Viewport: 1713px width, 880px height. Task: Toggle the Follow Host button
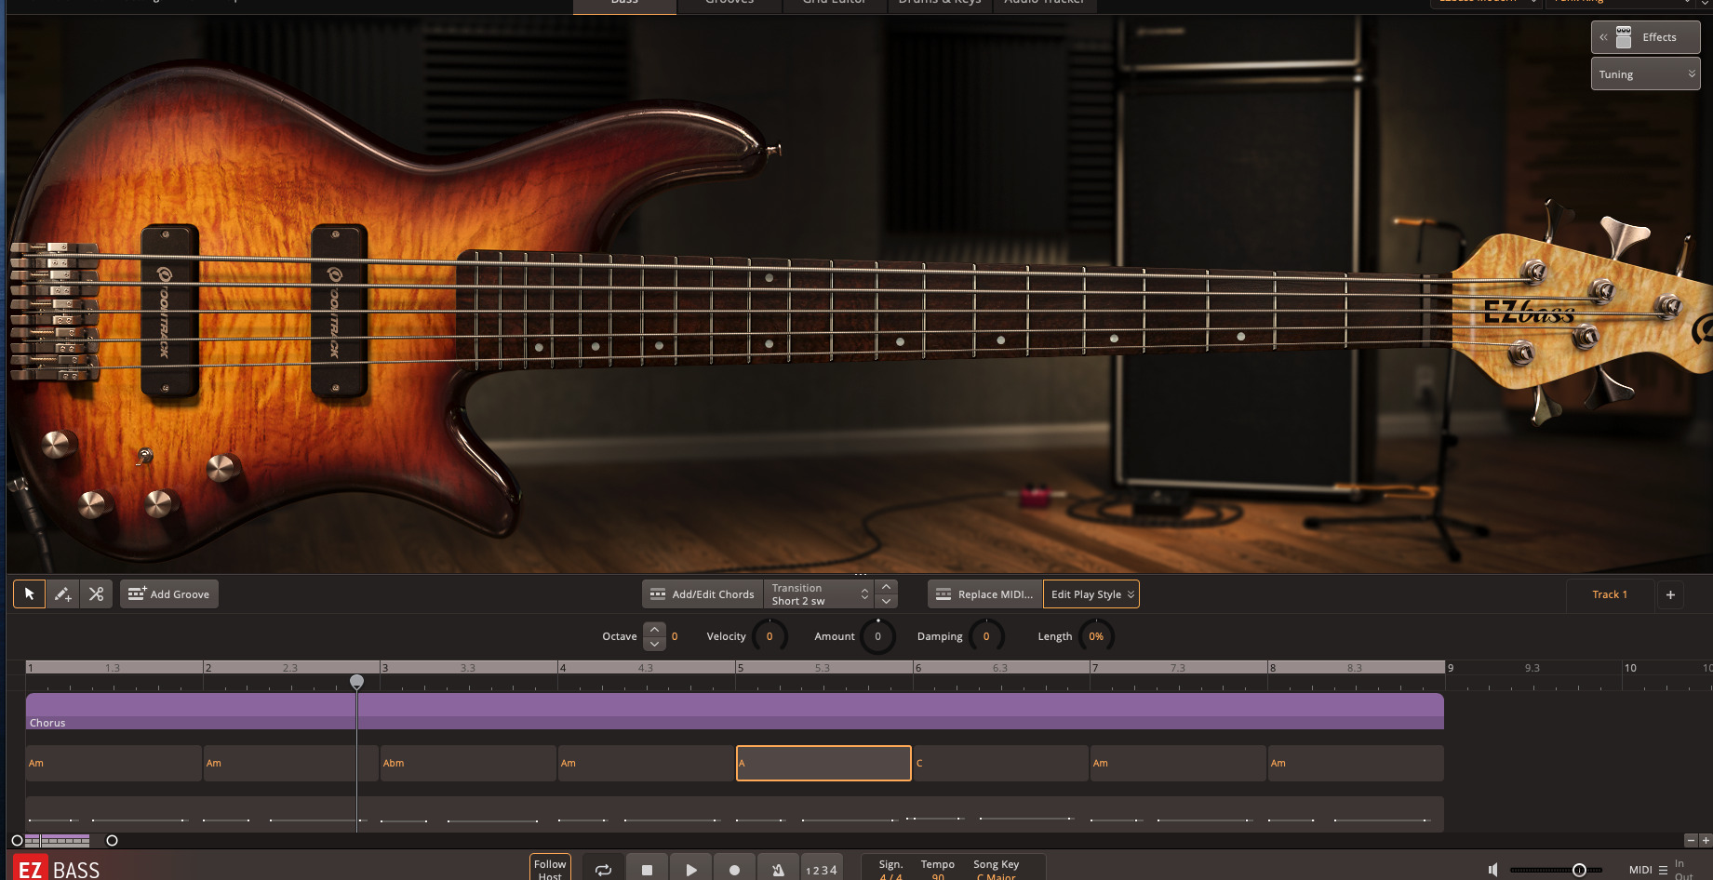tap(550, 869)
